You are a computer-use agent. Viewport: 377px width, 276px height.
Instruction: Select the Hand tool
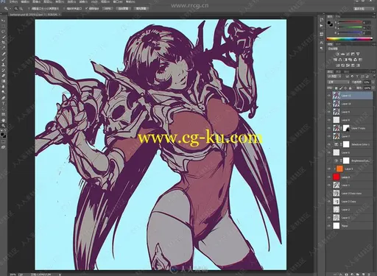pos(3,120)
